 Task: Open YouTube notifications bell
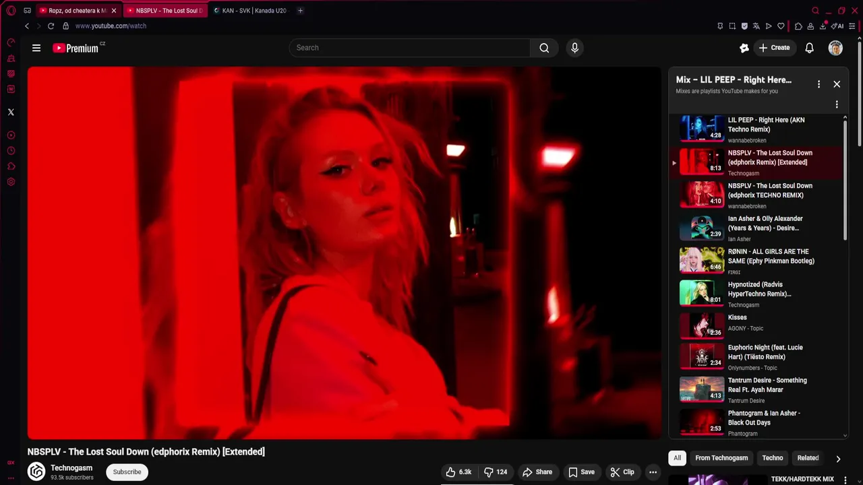pos(809,48)
